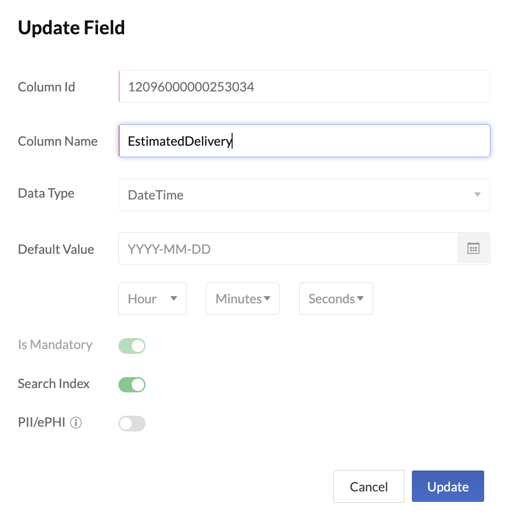Click the Hour dropdown arrow icon

pos(174,299)
